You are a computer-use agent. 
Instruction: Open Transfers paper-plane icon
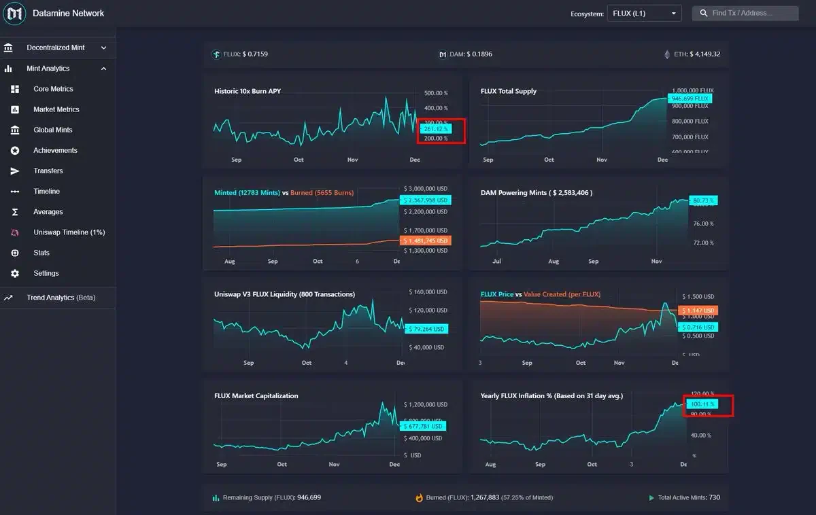[x=15, y=171]
